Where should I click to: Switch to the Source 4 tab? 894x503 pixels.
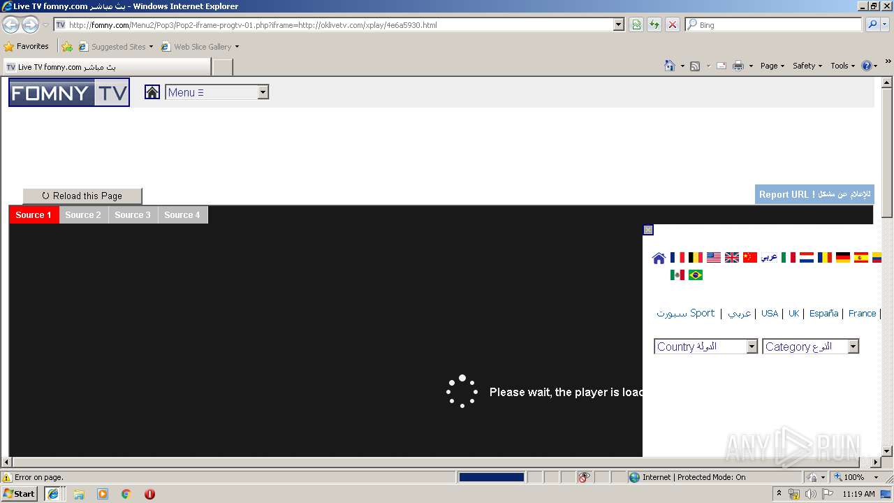pyautogui.click(x=182, y=215)
